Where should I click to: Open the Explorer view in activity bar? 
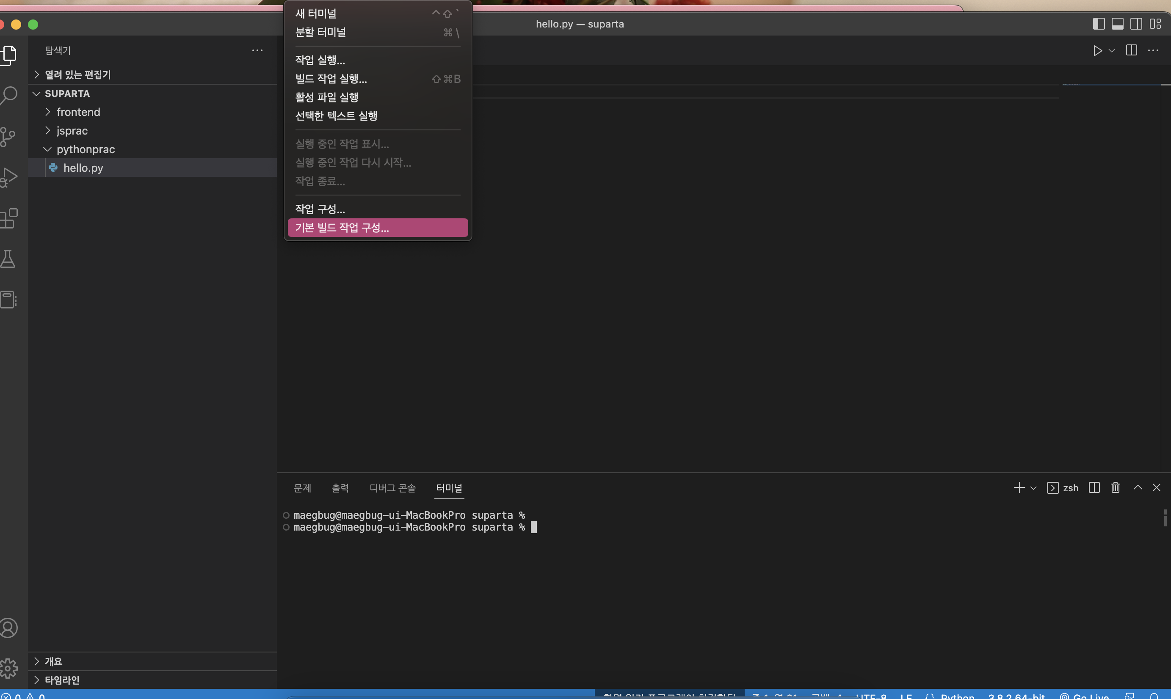pos(8,55)
